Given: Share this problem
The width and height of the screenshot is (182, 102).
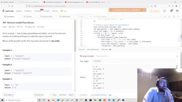Looking at the screenshot, I should [x=41, y=27].
